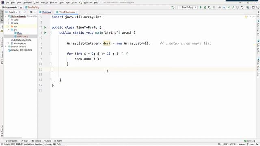Click the run gutter arrow beside class TimeToParty
Image resolution: width=260 pixels, height=146 pixels.
[x=45, y=28]
